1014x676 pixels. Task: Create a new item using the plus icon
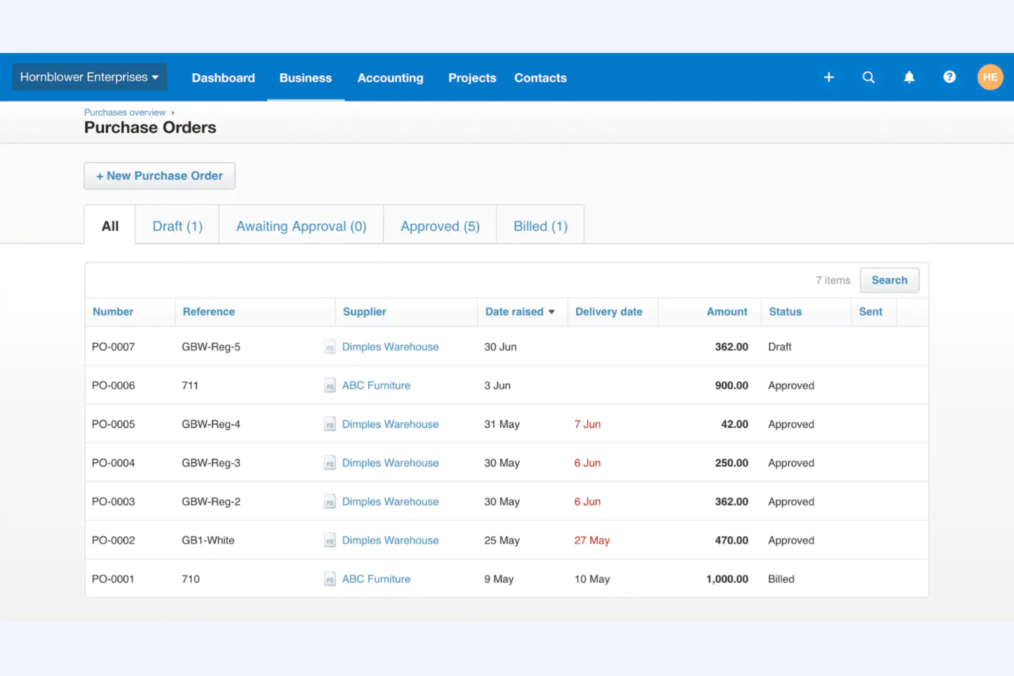point(829,77)
